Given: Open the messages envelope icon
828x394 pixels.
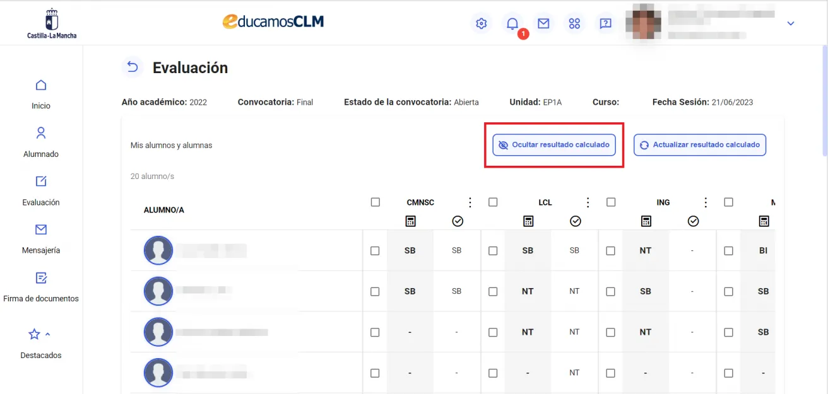Looking at the screenshot, I should (x=543, y=23).
